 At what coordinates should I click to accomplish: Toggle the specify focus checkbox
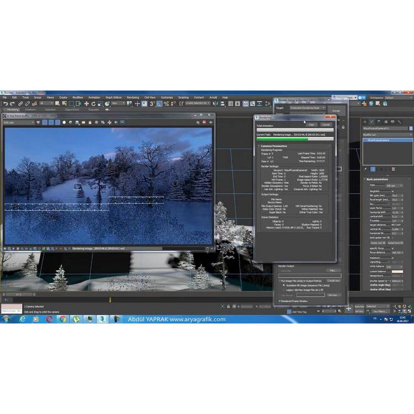tap(392, 248)
